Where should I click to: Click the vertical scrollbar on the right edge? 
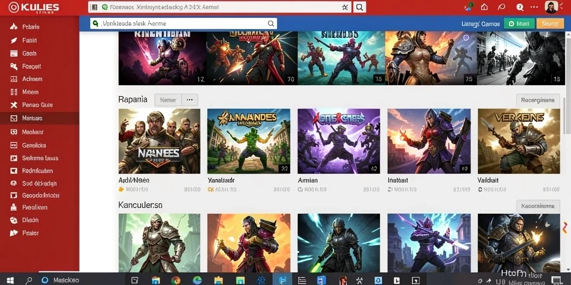pyautogui.click(x=568, y=151)
